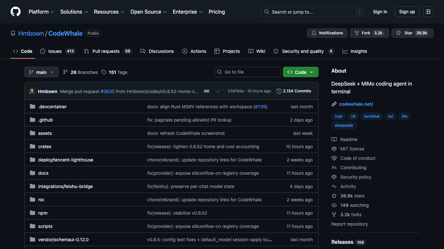Screen dimensions: 444x249
Task: Click the repository icon before Hmbown
Action: [x=13, y=33]
